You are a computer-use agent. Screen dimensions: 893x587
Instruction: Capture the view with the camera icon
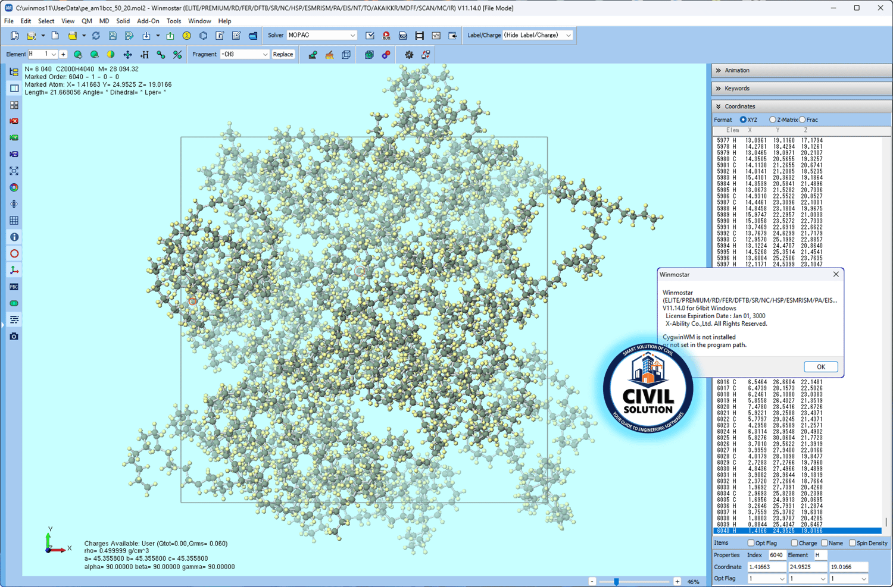(x=14, y=337)
